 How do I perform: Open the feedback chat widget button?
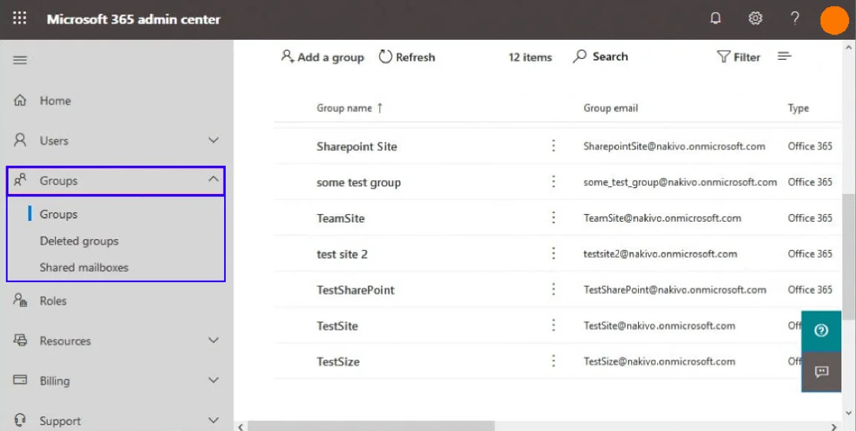point(821,372)
